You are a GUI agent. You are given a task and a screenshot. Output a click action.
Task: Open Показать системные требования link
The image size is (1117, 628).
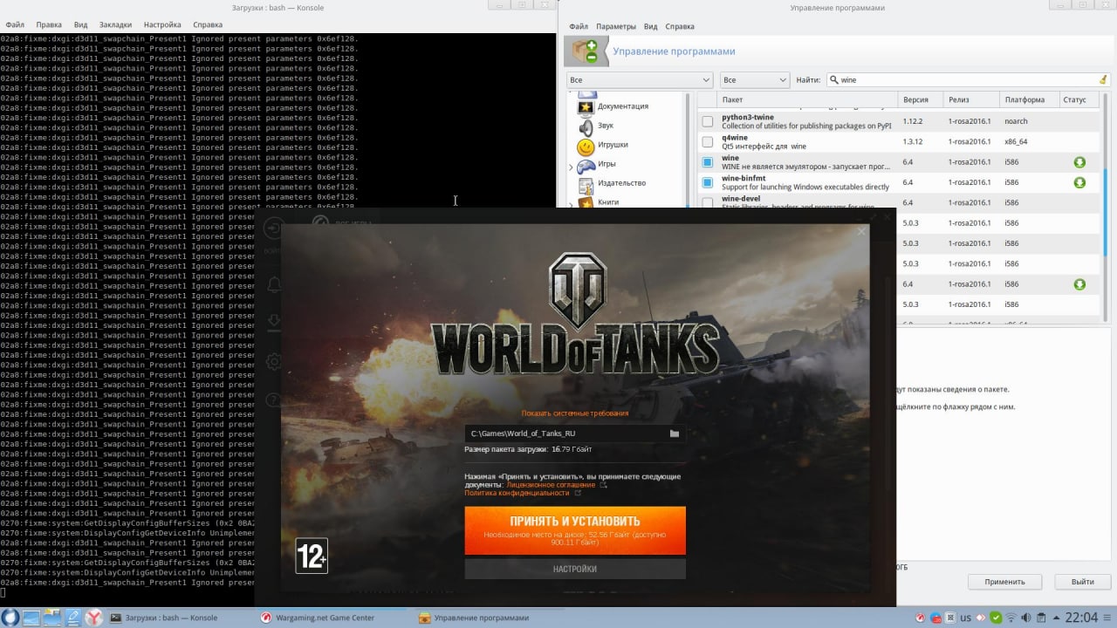tap(575, 413)
